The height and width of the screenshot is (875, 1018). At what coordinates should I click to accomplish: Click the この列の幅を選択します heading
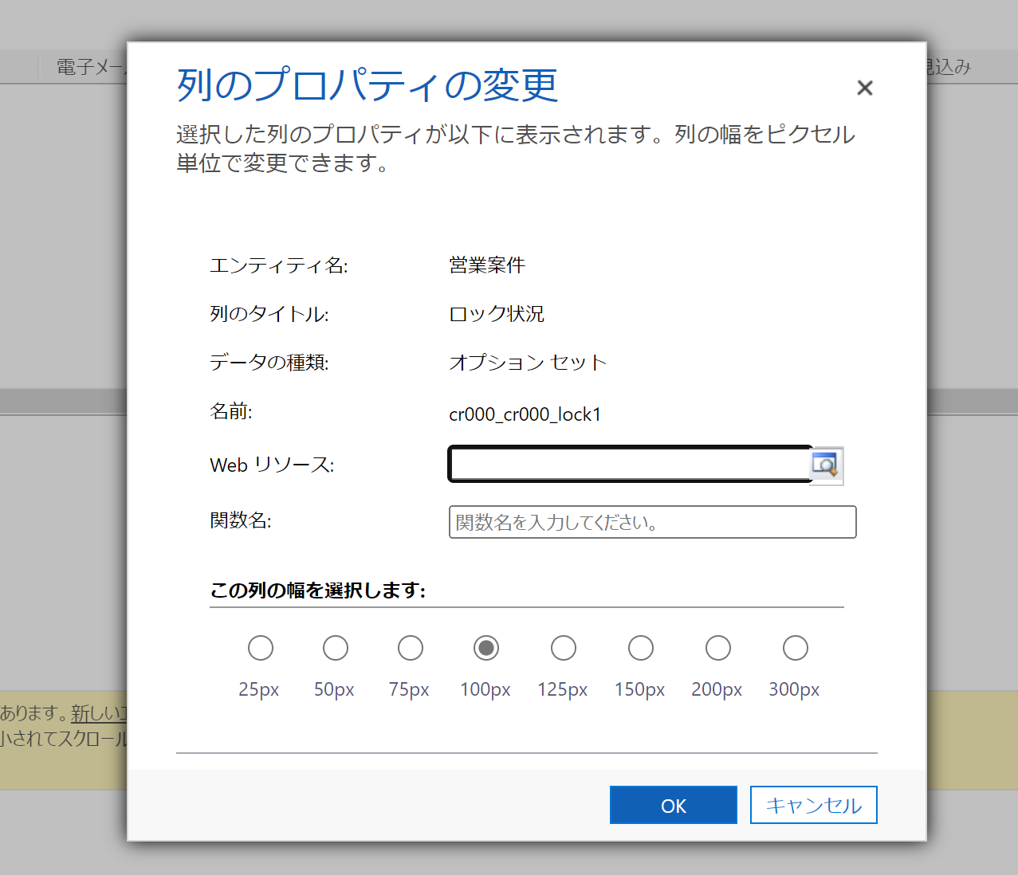point(318,591)
